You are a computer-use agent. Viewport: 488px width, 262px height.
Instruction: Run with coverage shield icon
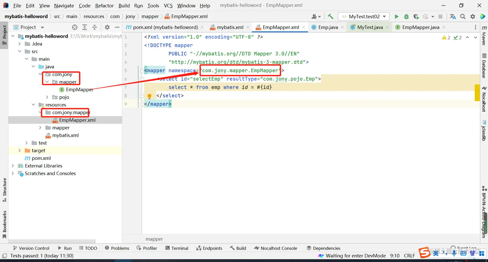pyautogui.click(x=416, y=16)
